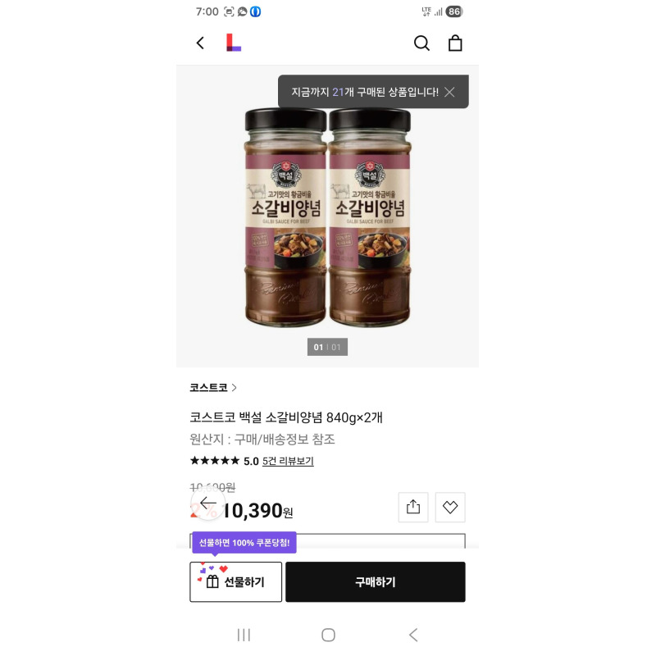Open Android recent apps button

244,635
